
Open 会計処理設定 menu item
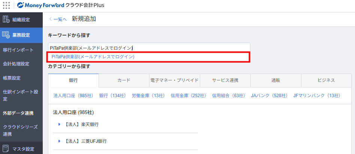tap(16, 64)
